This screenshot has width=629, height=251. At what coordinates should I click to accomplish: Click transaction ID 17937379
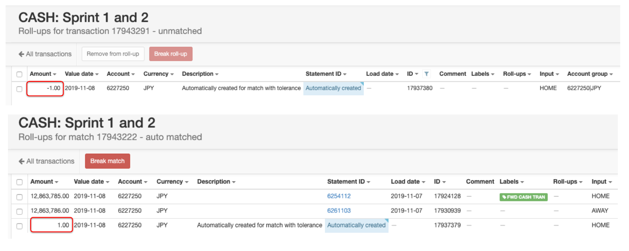point(447,225)
